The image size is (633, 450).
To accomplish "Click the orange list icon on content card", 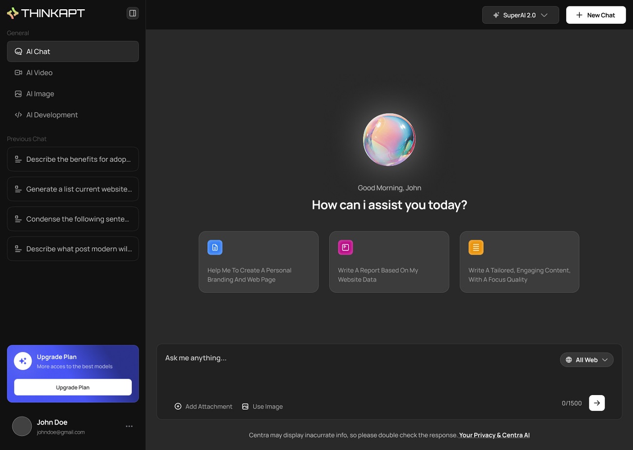I will click(x=476, y=247).
